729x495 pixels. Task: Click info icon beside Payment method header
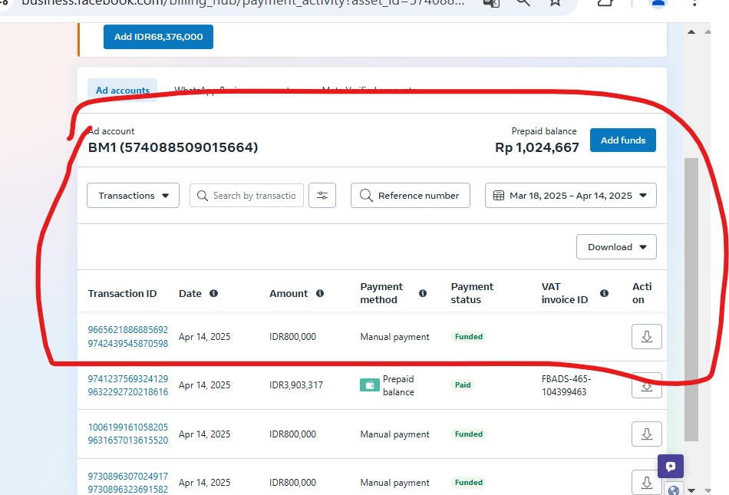point(423,293)
